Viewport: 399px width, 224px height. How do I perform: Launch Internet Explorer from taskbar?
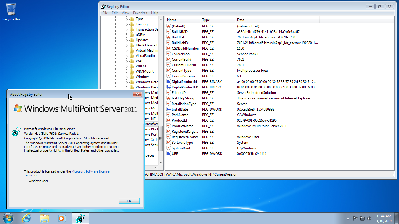pos(27,218)
